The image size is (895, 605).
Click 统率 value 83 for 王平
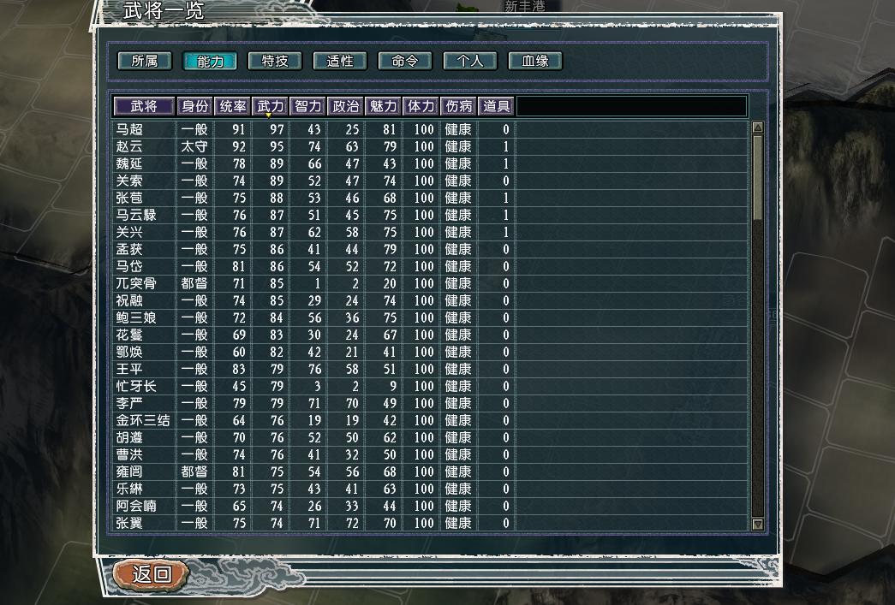click(239, 369)
